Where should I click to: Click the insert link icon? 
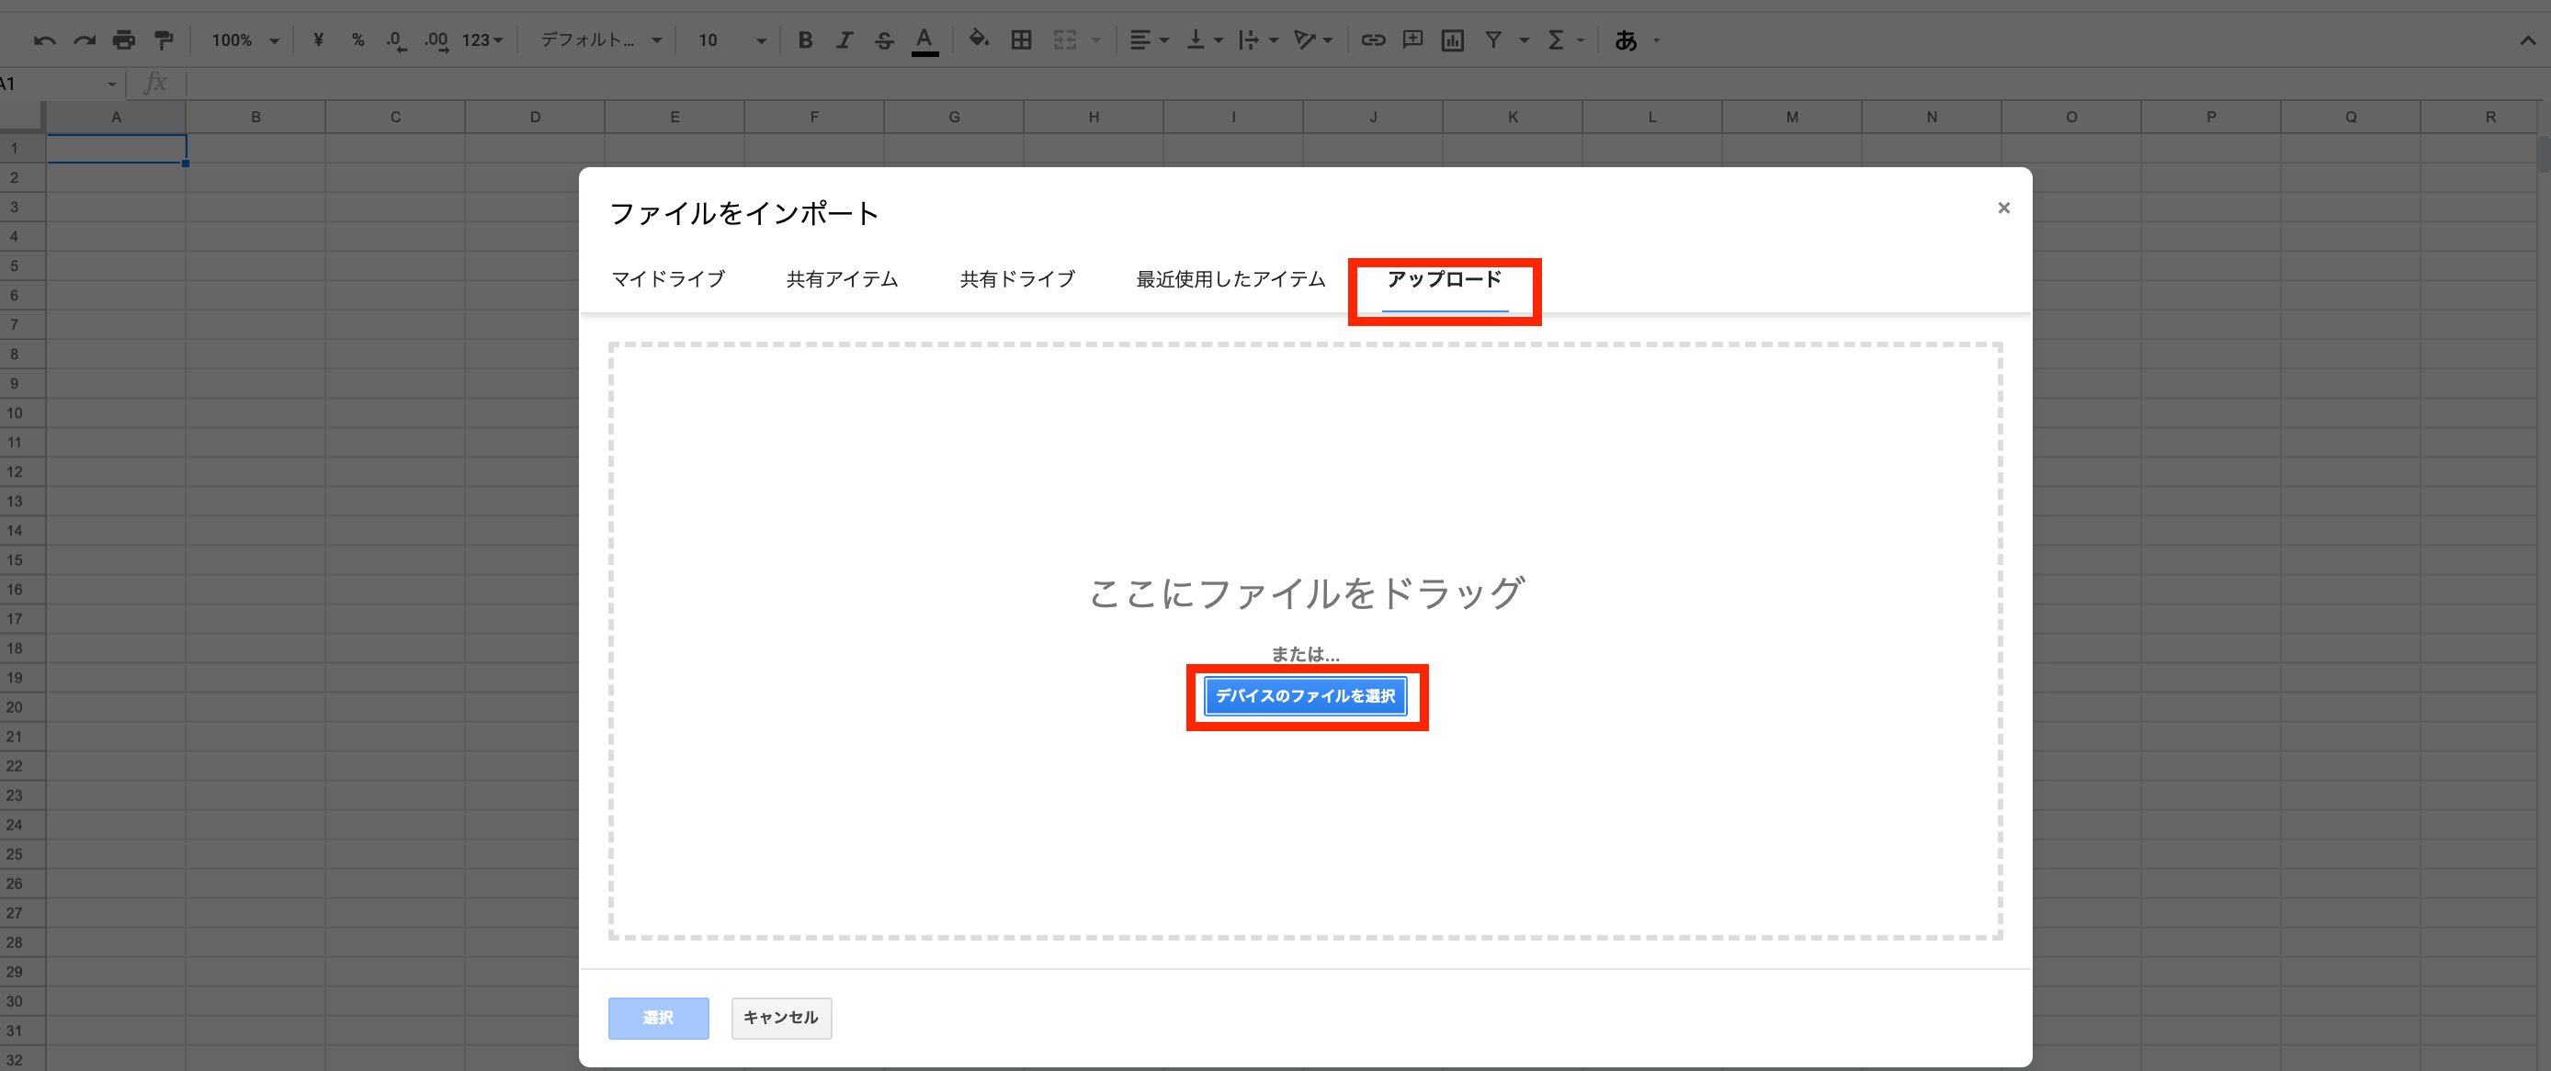pos(1373,40)
